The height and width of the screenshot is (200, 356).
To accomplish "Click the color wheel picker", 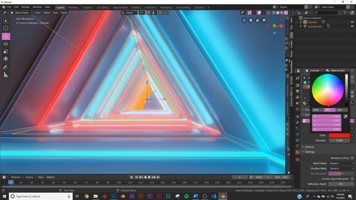I will pos(328,90).
